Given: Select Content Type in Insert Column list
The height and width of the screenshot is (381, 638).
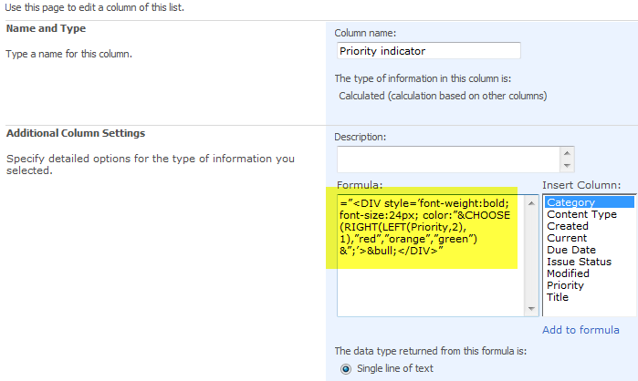Looking at the screenshot, I should [581, 214].
